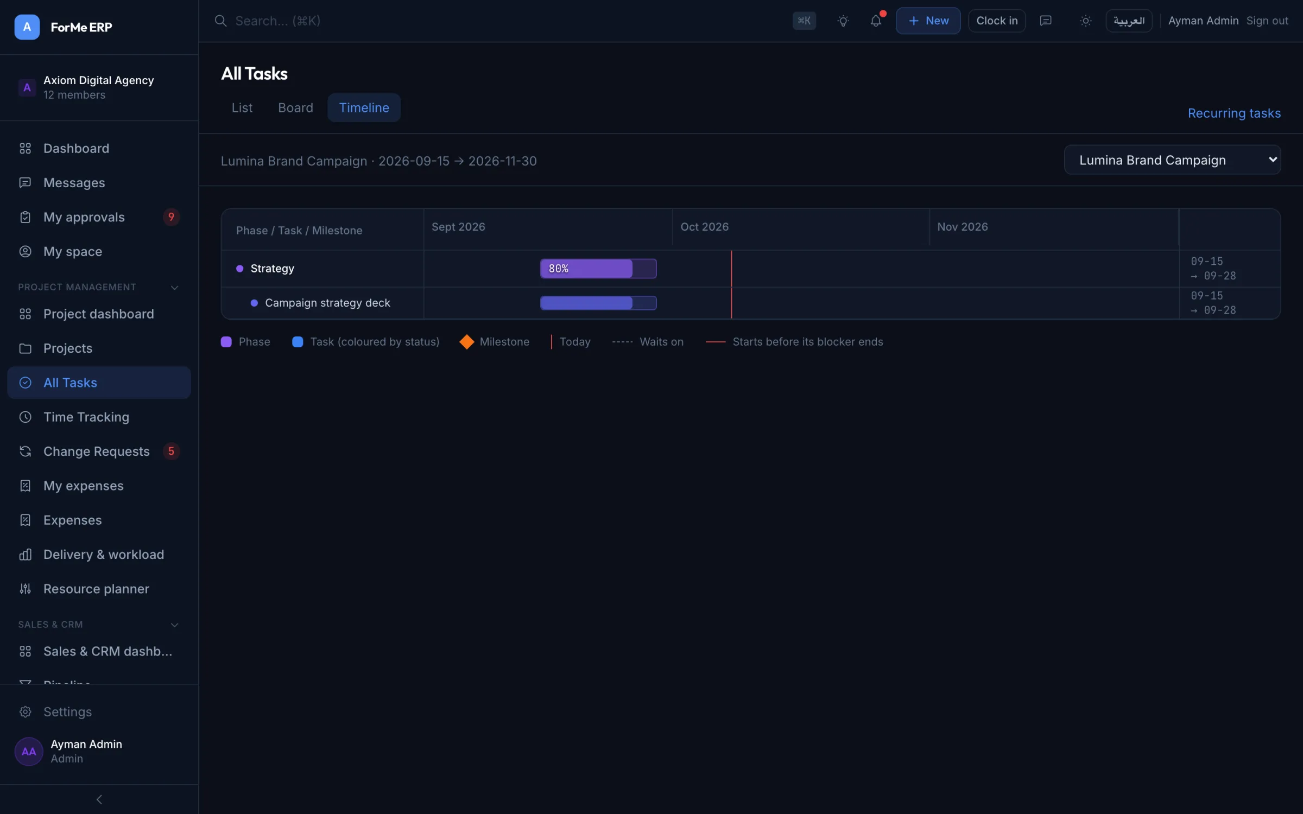Go to My expenses
Screen dimensions: 1303x814
(99, 485)
